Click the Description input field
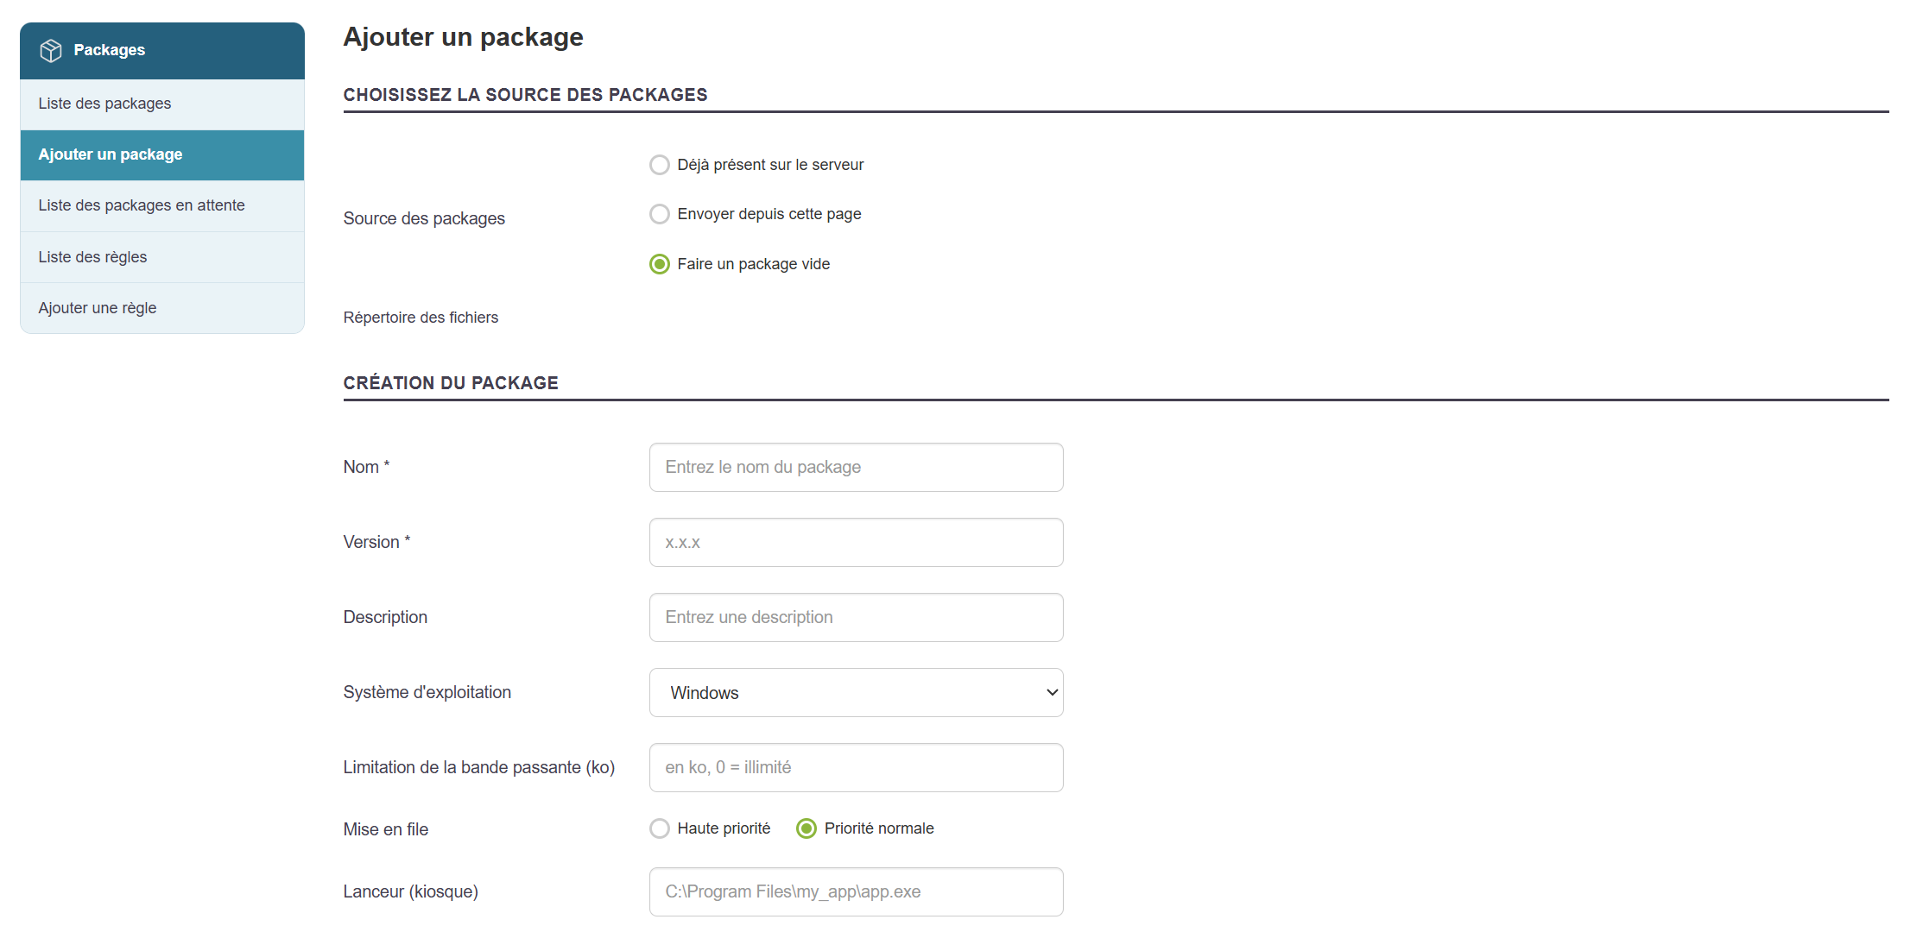The width and height of the screenshot is (1923, 951). (x=855, y=618)
